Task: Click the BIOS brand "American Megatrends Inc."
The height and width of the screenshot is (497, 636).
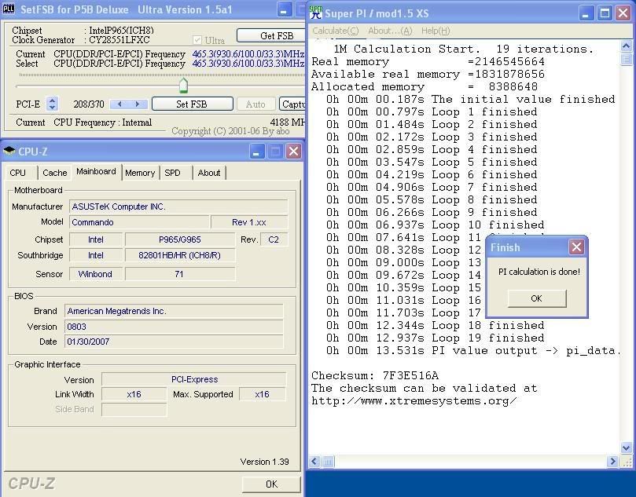Action: pos(174,311)
